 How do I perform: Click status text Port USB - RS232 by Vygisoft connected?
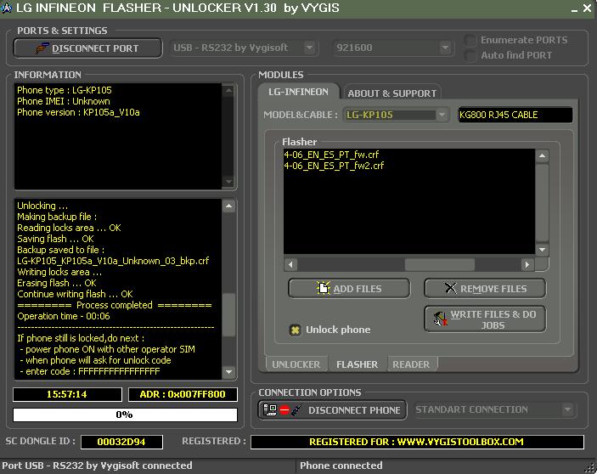click(x=97, y=466)
